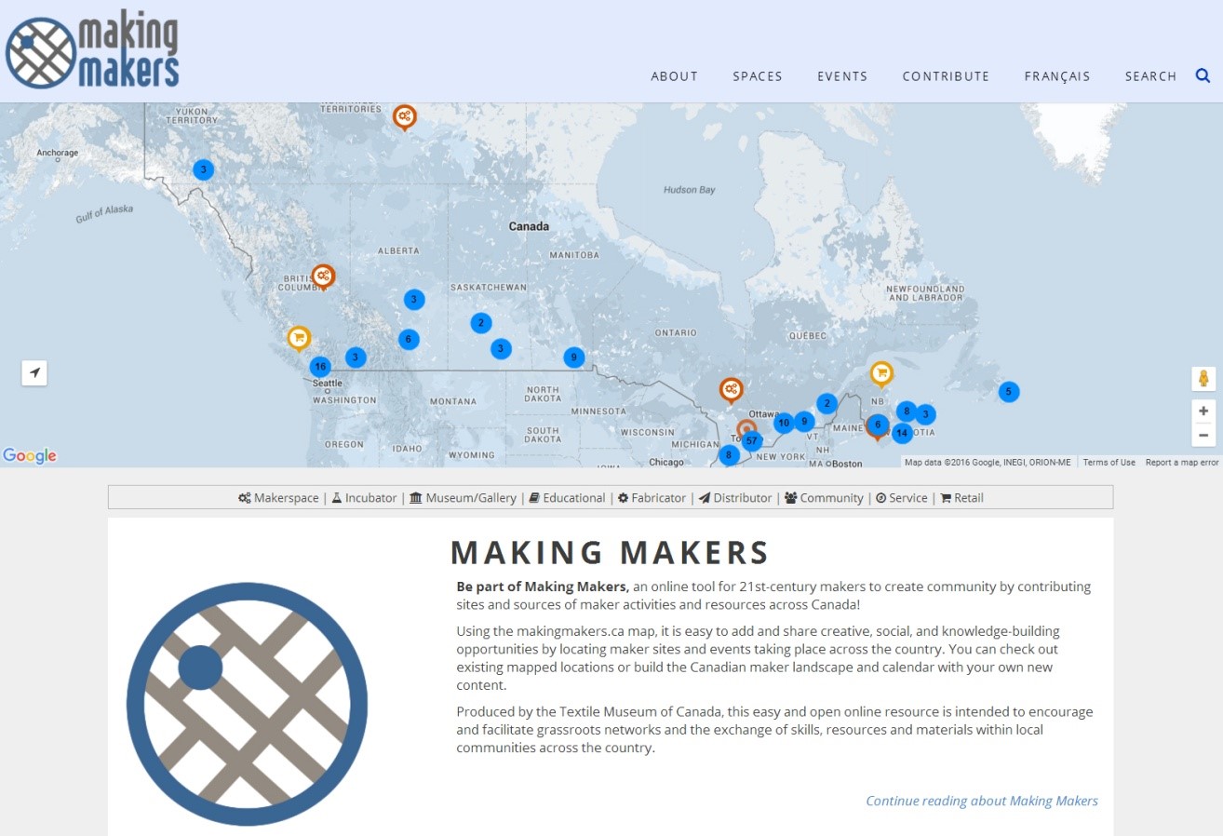Filter map by Makerspace category

pos(278,498)
